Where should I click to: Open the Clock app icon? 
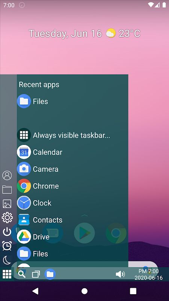coord(24,202)
